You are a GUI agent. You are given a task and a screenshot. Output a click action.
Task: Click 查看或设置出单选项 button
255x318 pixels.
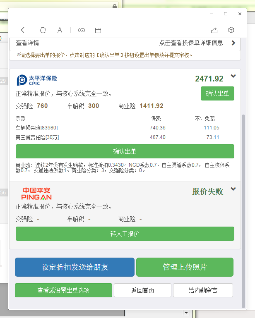(63, 290)
